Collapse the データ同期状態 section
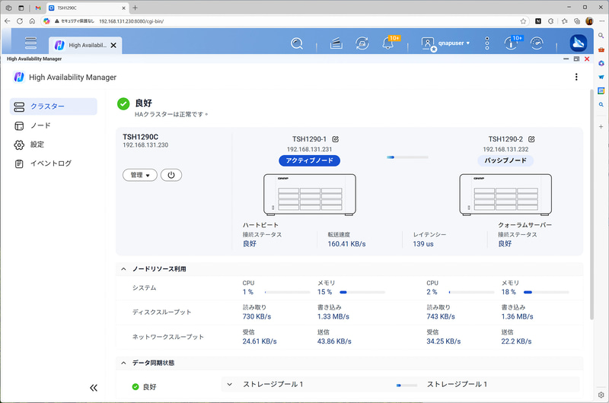 tap(123, 363)
